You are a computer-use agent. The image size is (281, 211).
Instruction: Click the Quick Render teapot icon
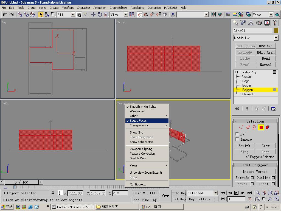pyautogui.click(x=277, y=15)
